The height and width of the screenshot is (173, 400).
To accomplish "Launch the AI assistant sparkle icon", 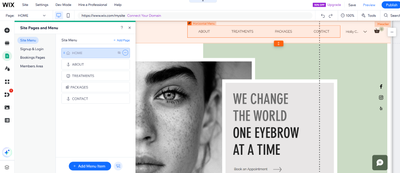I will pos(7,153).
